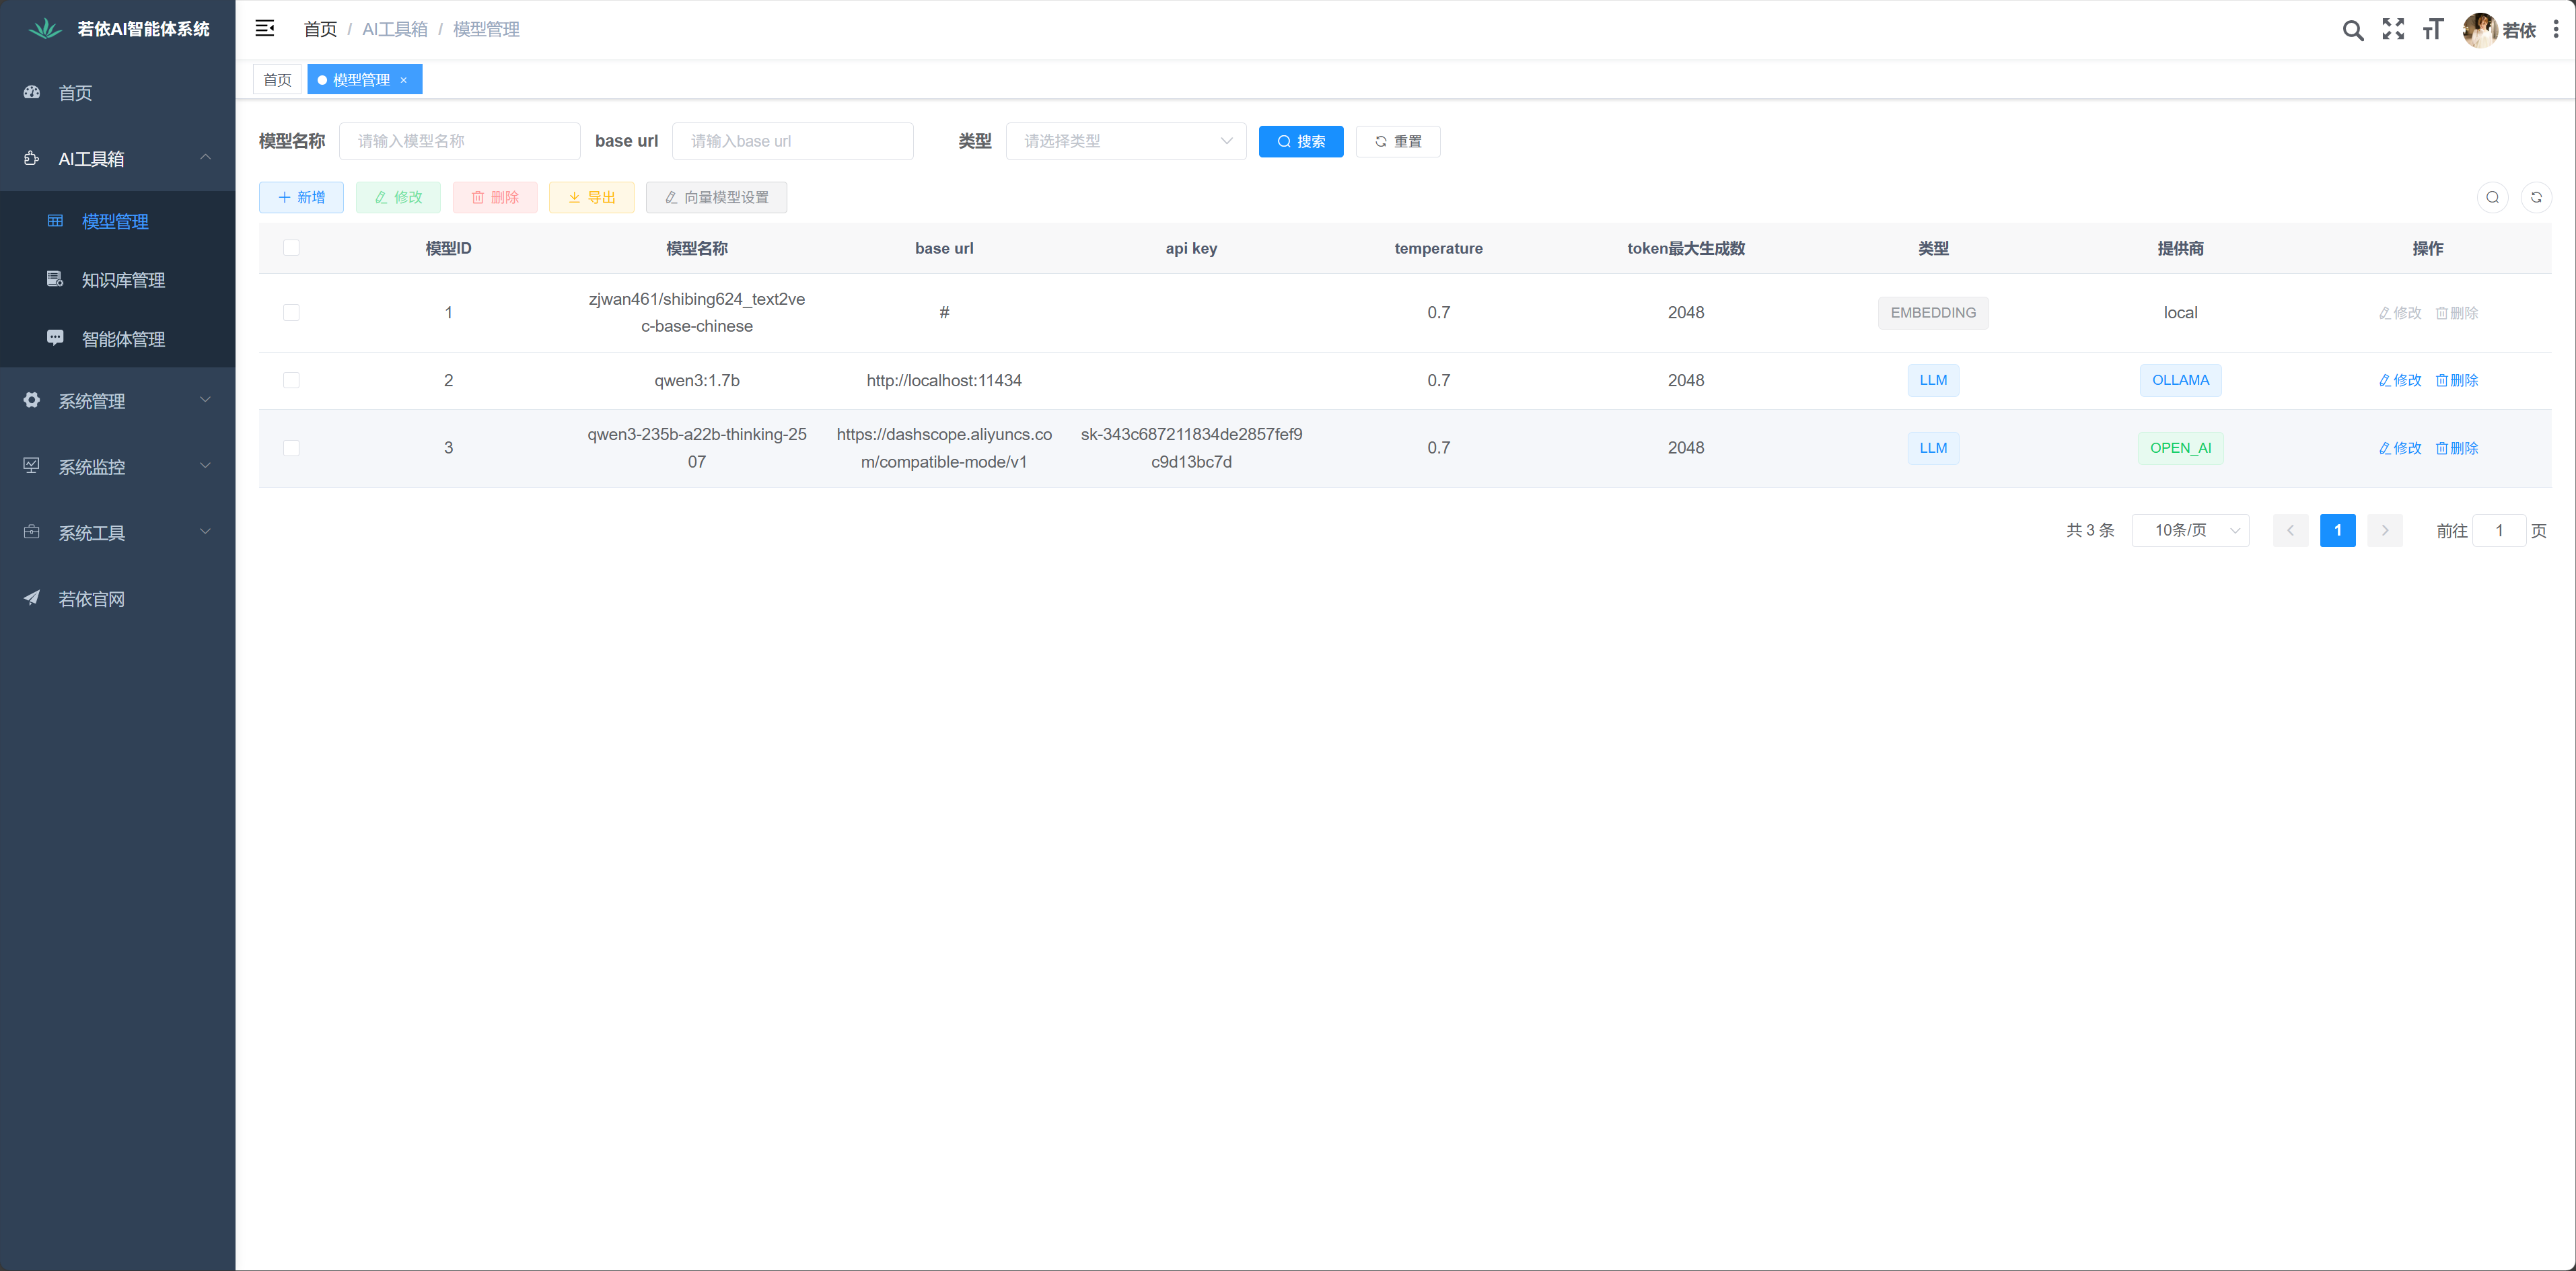Viewport: 2576px width, 1271px height.
Task: Tick the checkbox for model ID 3
Action: click(291, 448)
